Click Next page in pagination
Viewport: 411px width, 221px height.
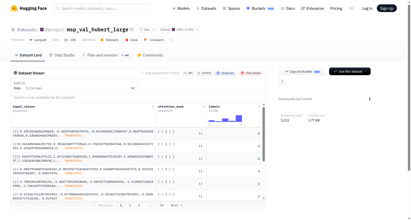tap(176, 205)
